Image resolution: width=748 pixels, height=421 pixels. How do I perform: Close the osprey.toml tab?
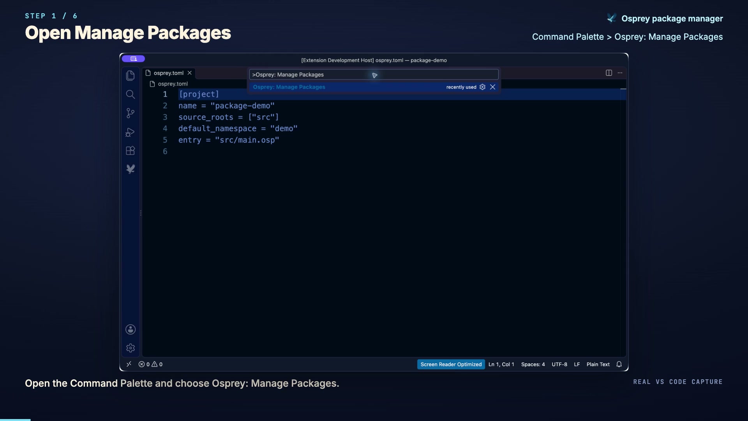pos(189,73)
